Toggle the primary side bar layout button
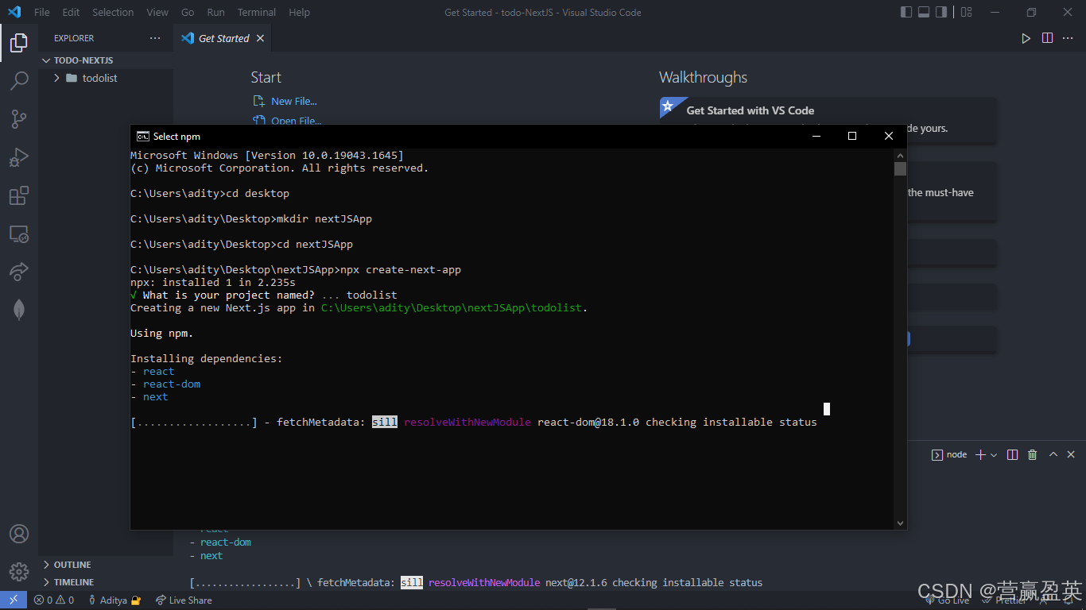Viewport: 1086px width, 610px height. pos(906,12)
